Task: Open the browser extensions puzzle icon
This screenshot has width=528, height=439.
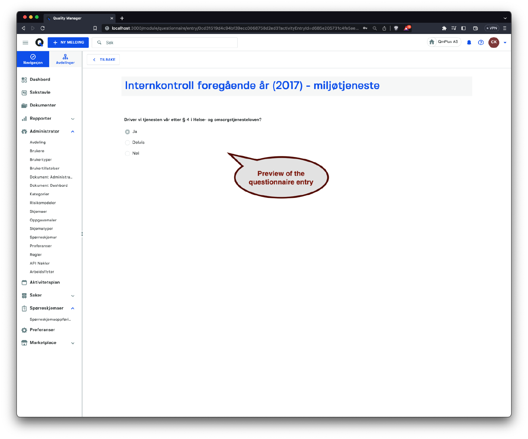Action: pos(444,28)
